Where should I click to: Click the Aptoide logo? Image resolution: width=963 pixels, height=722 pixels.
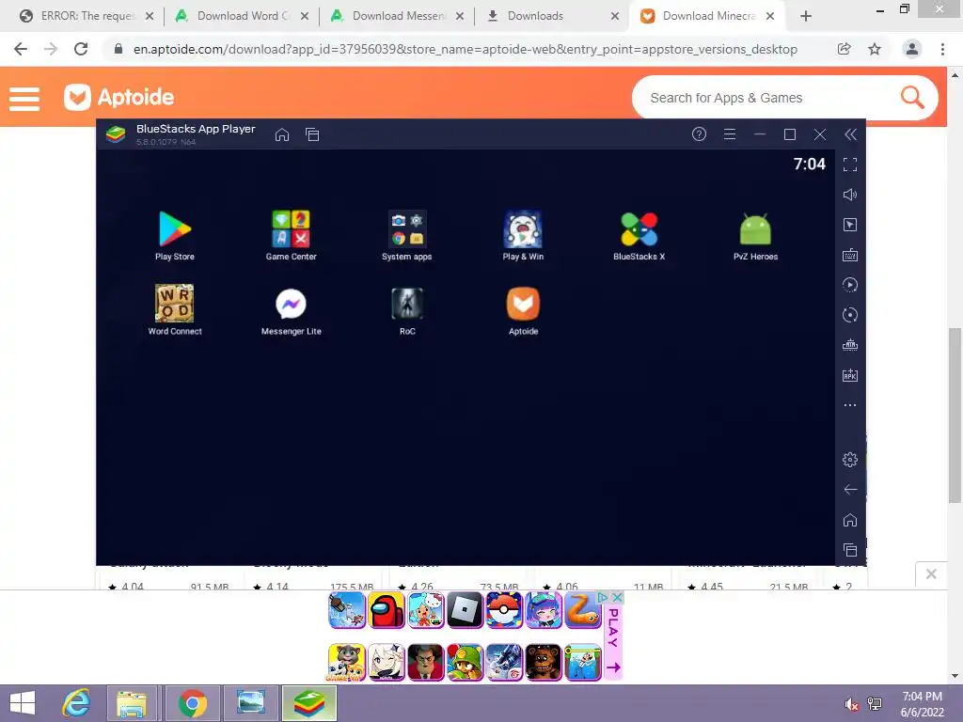[x=119, y=97]
